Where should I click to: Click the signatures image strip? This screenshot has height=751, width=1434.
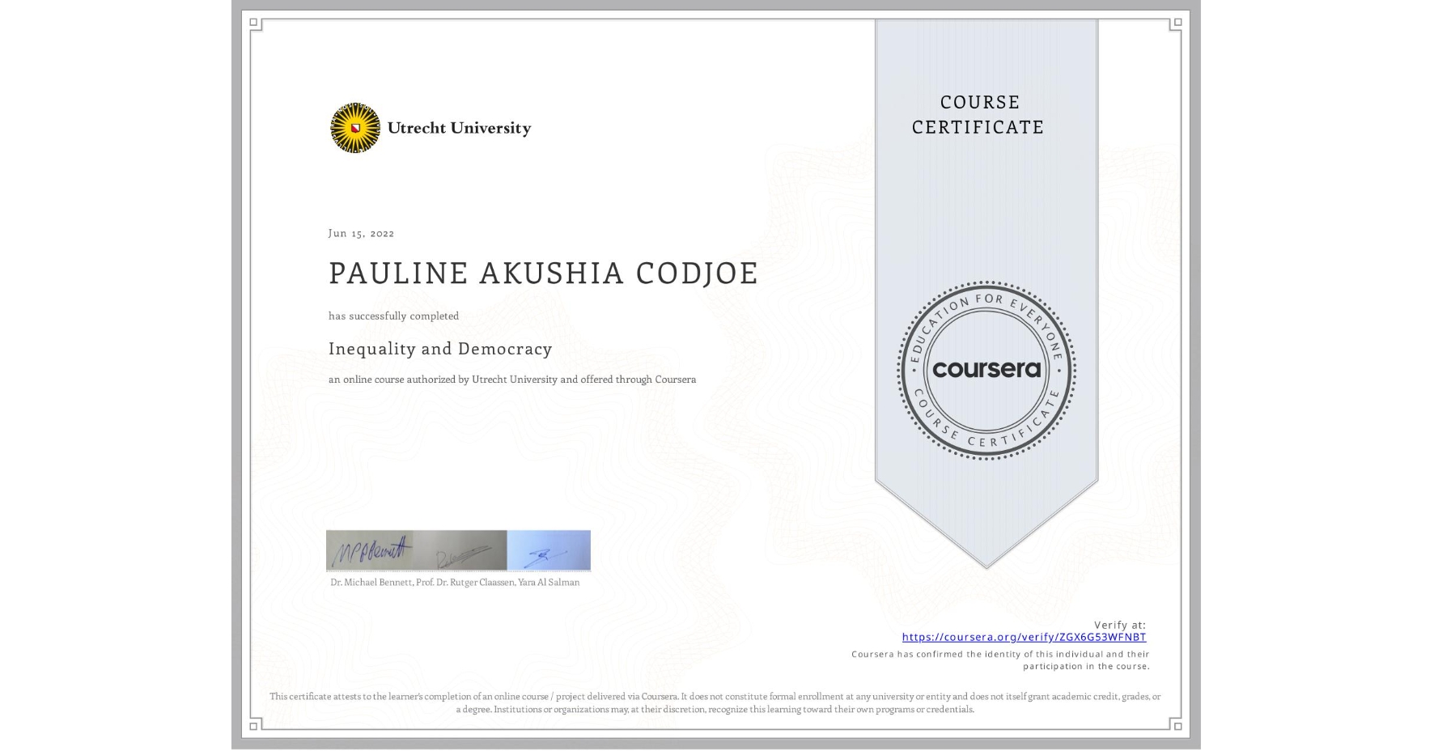tap(458, 550)
